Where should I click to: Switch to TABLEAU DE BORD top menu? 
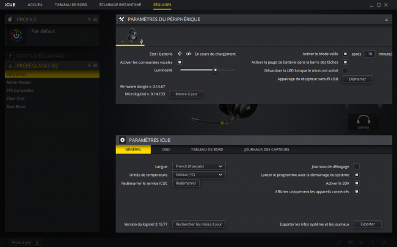pos(71,4)
